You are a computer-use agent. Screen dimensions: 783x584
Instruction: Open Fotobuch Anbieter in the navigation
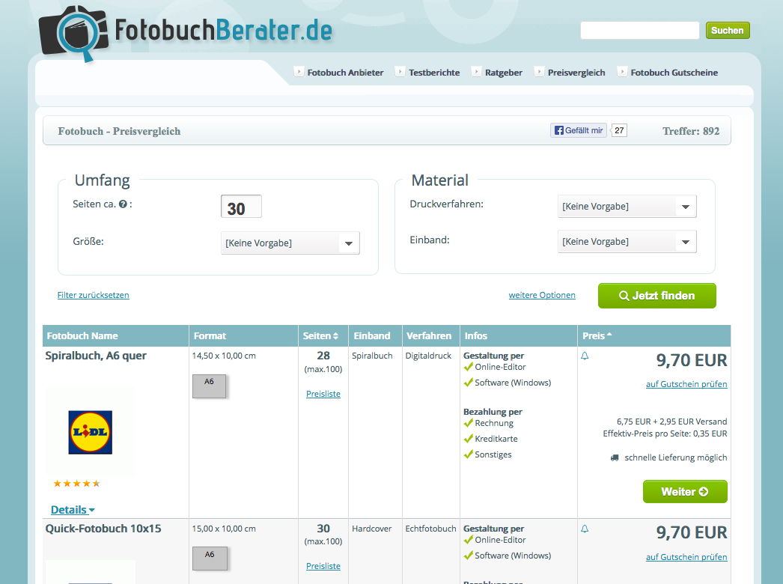tap(345, 73)
